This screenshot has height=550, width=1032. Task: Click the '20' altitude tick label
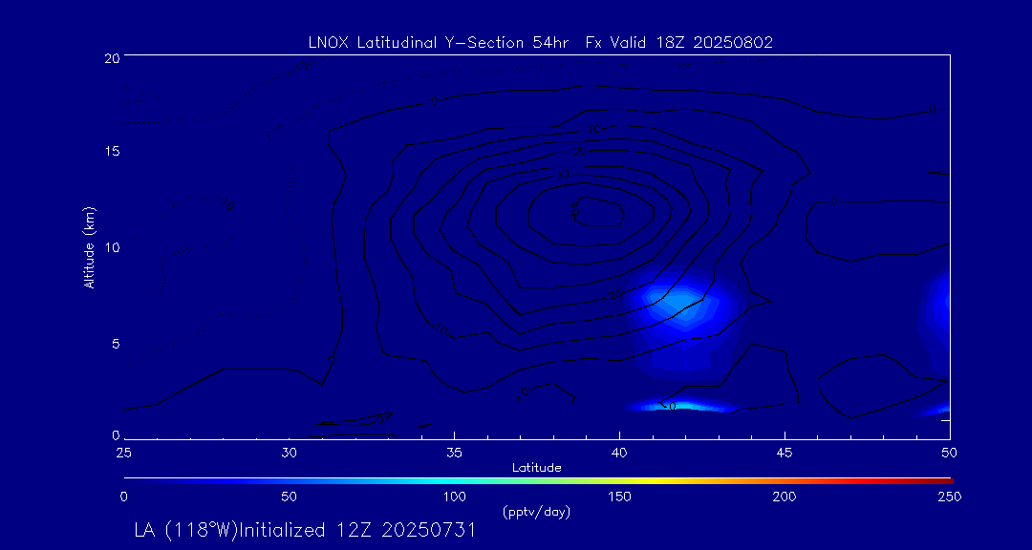pos(111,58)
